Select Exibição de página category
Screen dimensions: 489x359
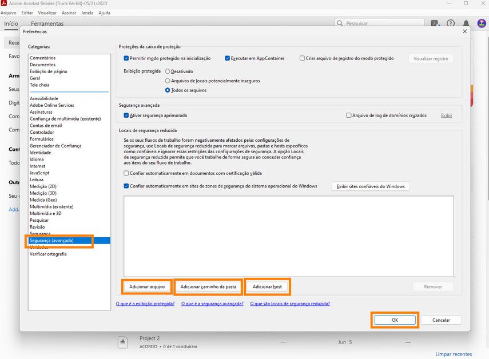click(x=49, y=71)
